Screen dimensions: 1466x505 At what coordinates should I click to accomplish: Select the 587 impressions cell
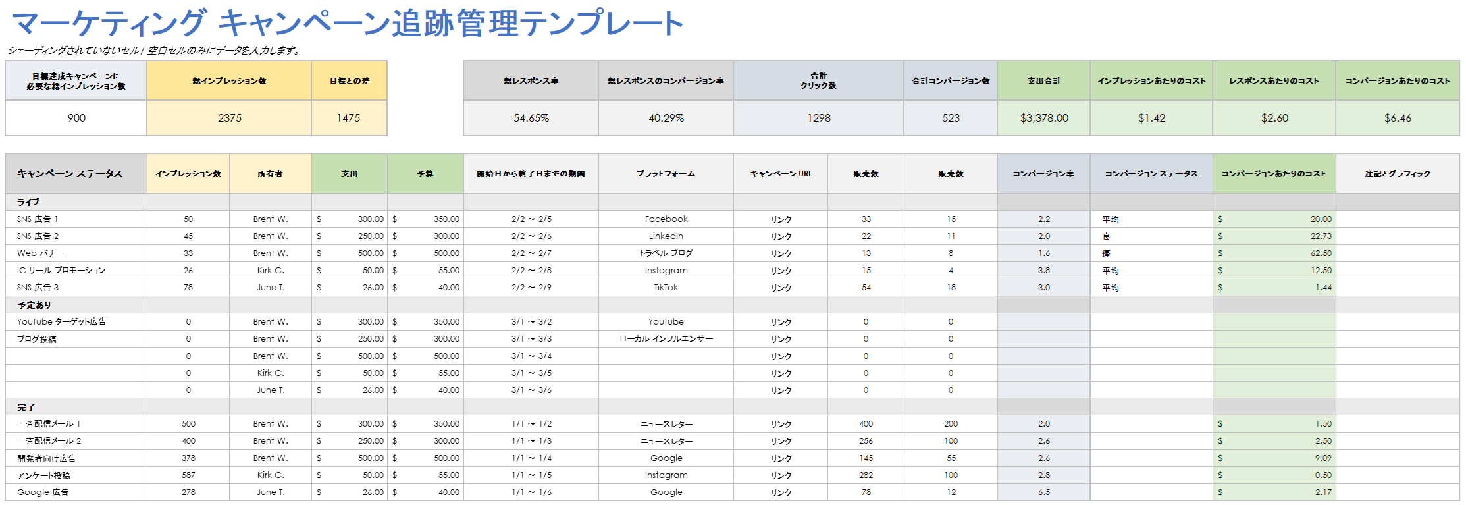188,475
